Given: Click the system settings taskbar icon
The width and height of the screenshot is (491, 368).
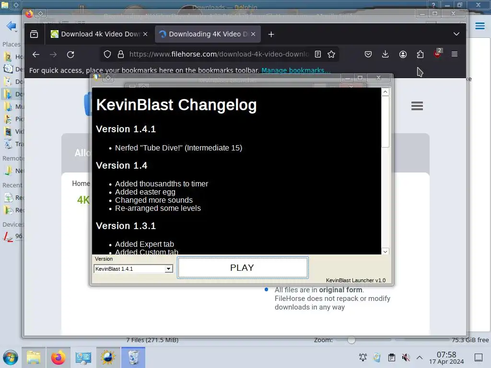Looking at the screenshot, I should tap(83, 357).
